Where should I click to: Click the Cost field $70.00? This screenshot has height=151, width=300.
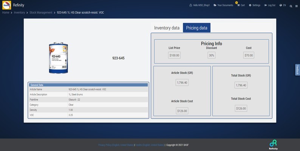point(249,55)
